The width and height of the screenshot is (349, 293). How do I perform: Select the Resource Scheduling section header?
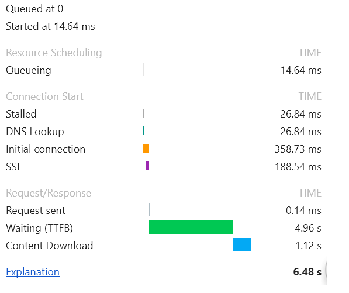pos(54,53)
